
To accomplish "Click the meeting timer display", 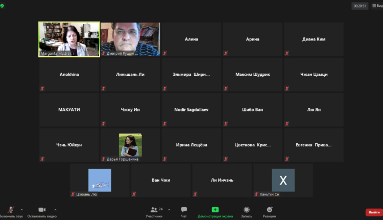I will pyautogui.click(x=360, y=6).
